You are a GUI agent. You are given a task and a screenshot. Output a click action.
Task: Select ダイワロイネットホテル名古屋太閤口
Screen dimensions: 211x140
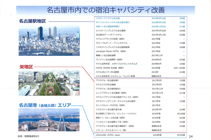tap(113, 22)
